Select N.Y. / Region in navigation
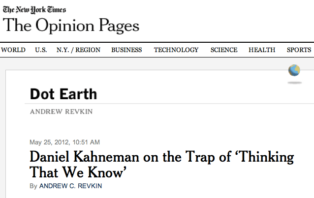This screenshot has height=198, width=314. pos(78,50)
